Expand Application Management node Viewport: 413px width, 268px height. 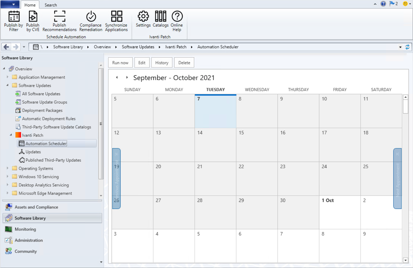point(7,77)
